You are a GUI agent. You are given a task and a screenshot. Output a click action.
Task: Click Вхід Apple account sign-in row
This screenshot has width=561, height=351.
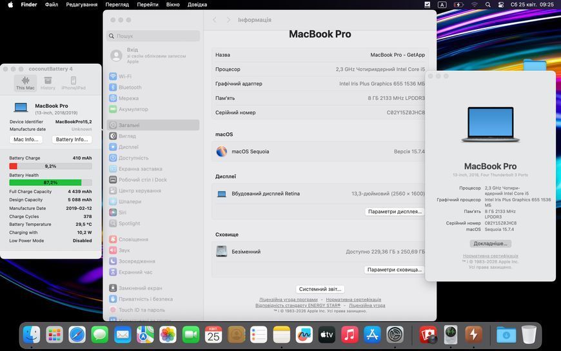[x=153, y=55]
